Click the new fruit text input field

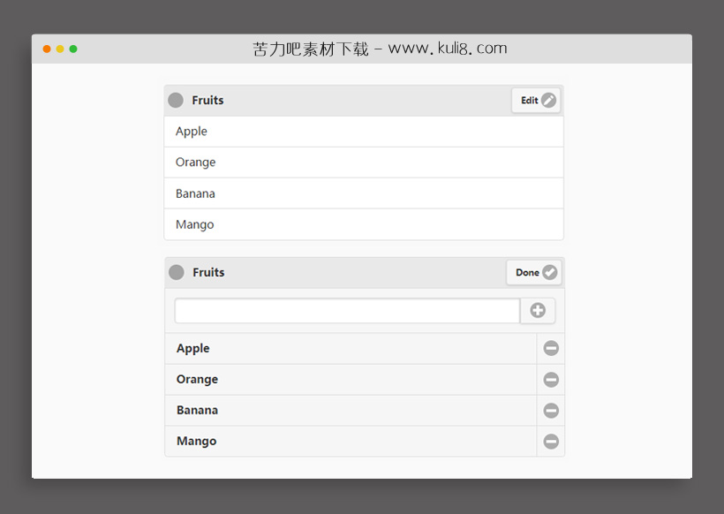[x=344, y=310]
